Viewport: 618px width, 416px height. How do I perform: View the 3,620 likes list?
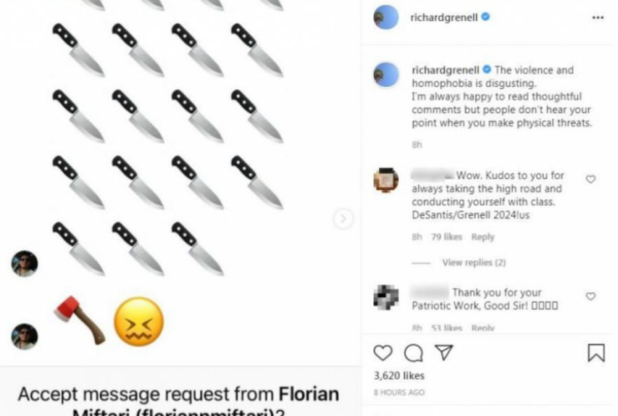click(399, 375)
